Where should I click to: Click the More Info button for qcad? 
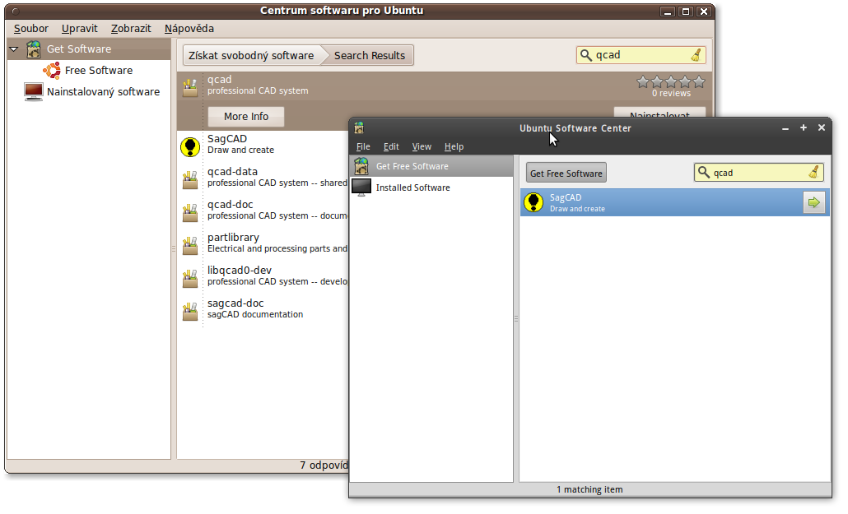(246, 117)
